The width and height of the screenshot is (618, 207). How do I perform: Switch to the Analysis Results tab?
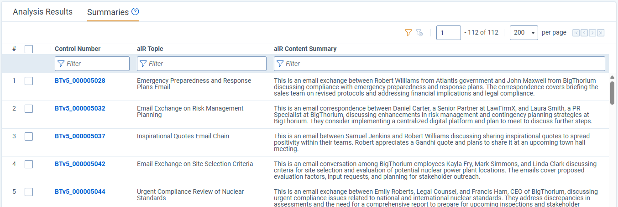click(42, 12)
